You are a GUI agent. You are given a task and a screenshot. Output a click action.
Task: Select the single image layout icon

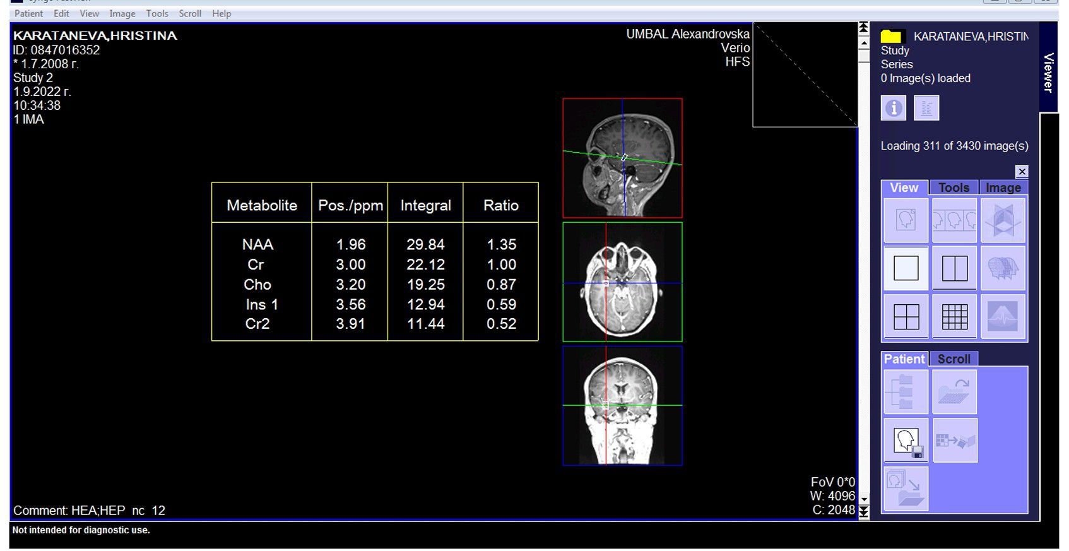click(x=906, y=268)
